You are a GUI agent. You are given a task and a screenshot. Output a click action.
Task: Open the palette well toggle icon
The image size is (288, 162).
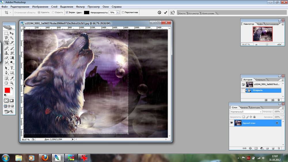pos(172,12)
